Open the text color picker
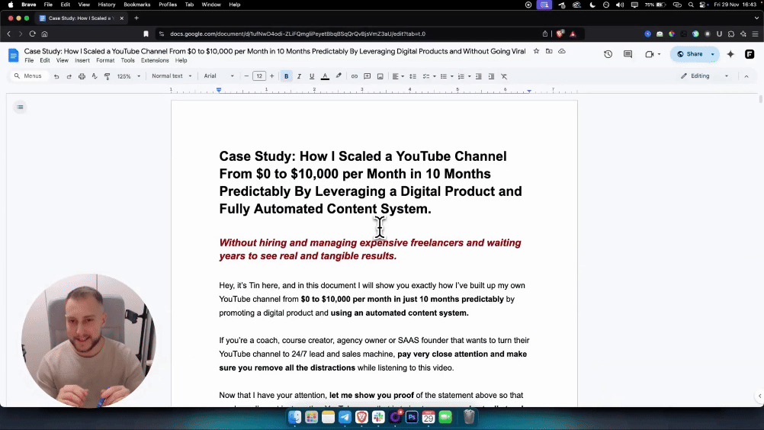This screenshot has height=430, width=764. 325,76
